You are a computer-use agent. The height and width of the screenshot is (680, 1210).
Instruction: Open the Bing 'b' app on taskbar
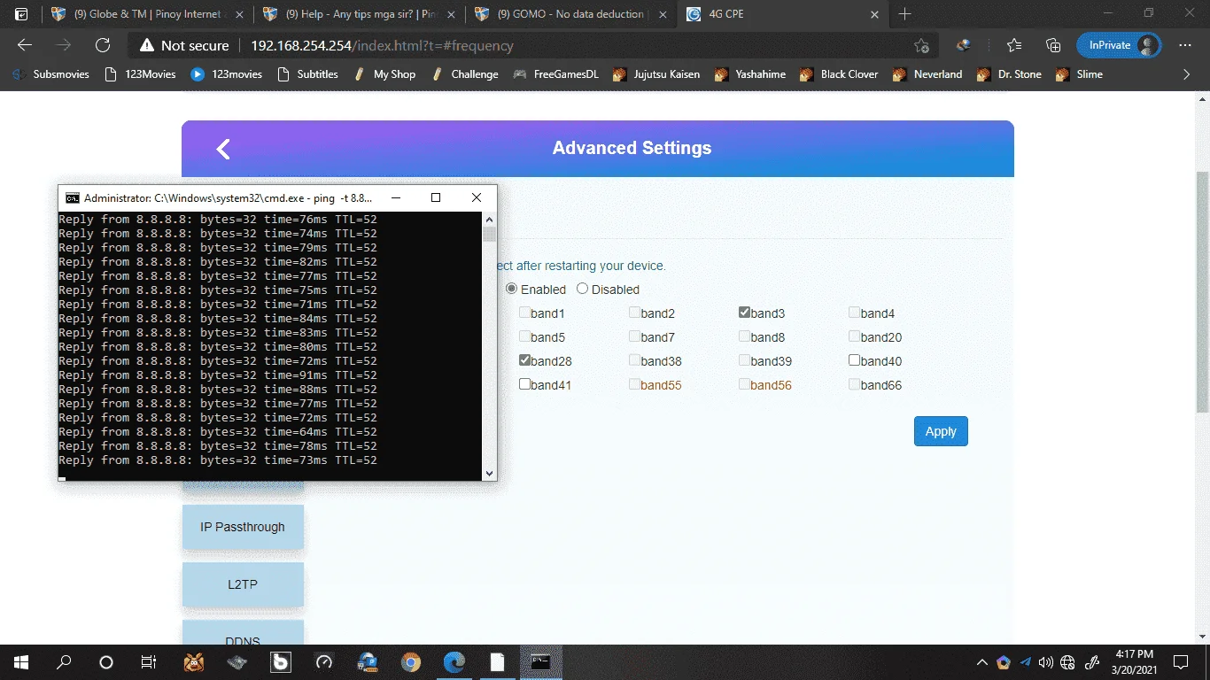pos(280,661)
